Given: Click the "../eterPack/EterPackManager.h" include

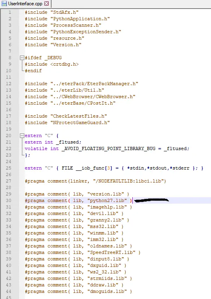Looking at the screenshot, I should pos(94,84).
